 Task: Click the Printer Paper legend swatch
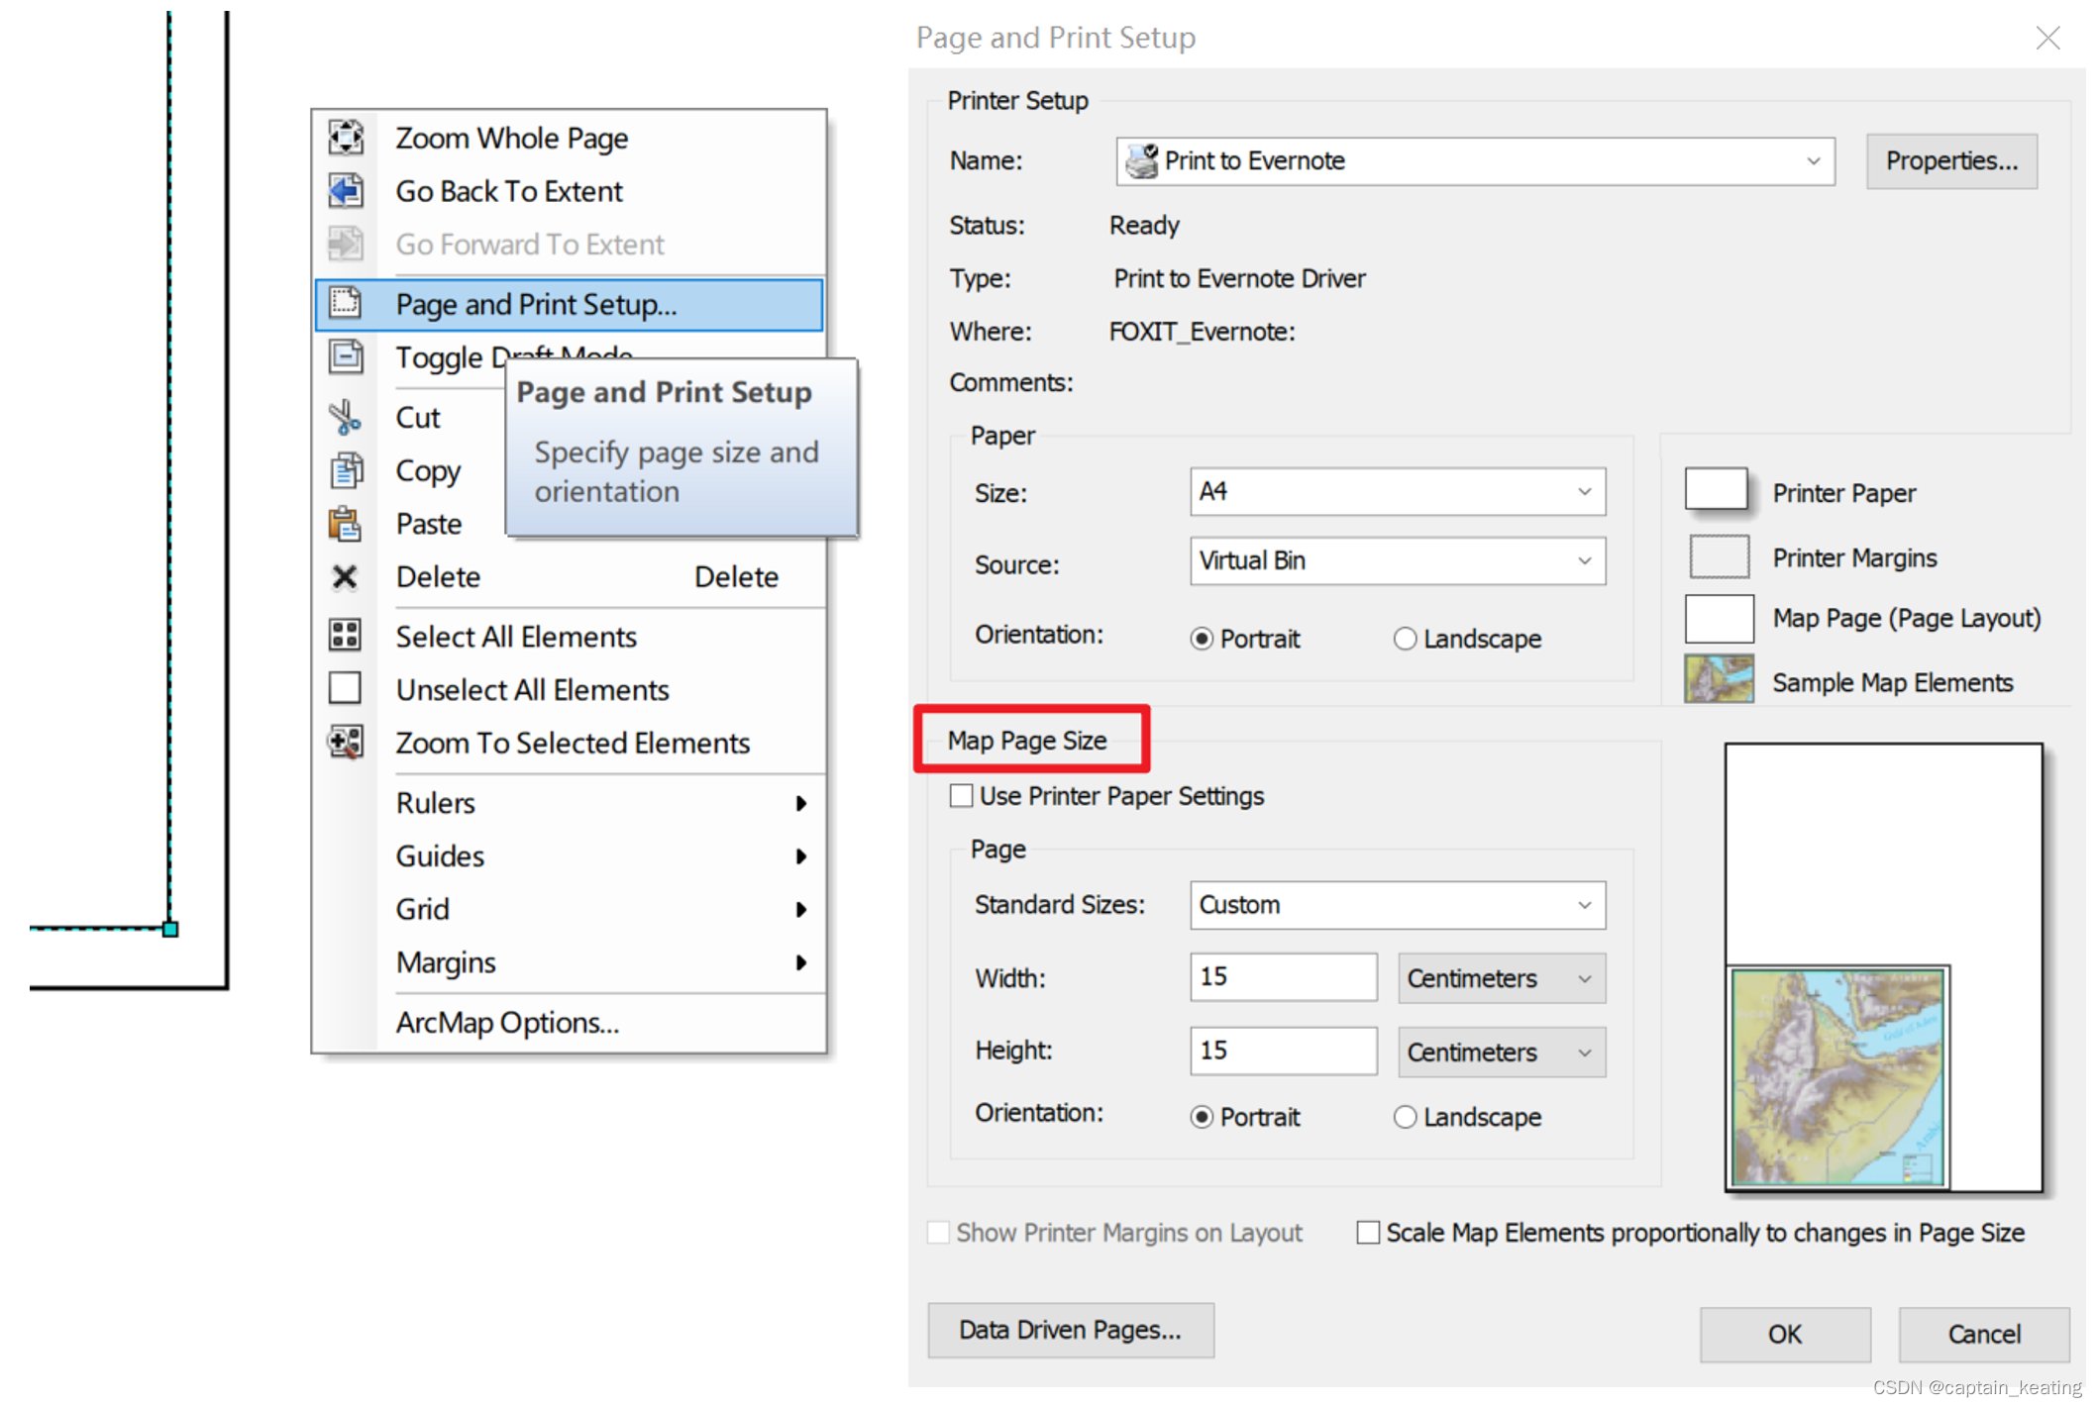pyautogui.click(x=1716, y=488)
